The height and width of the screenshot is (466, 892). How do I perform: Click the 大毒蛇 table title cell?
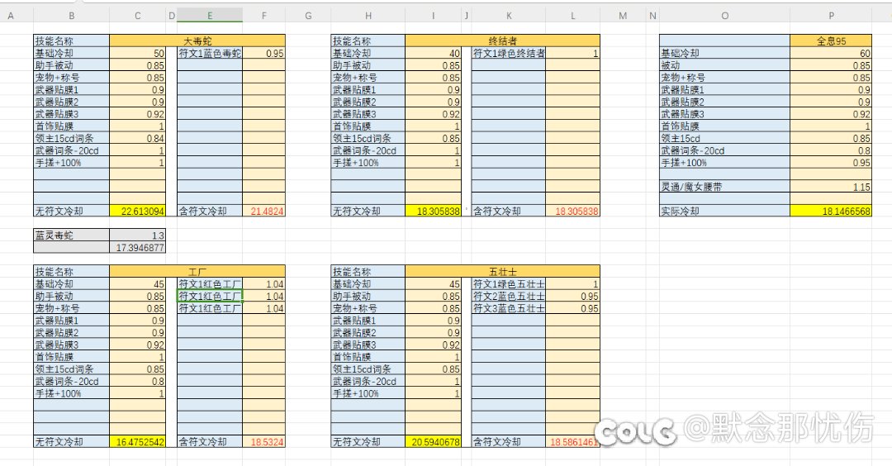(197, 41)
